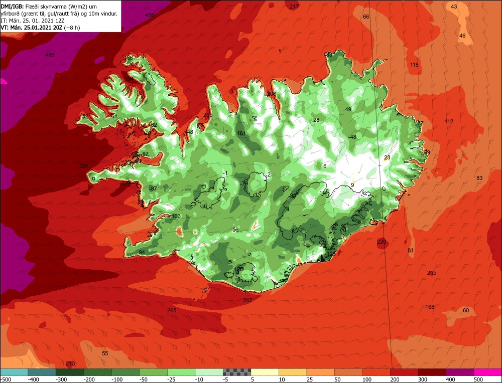This screenshot has height=383, width=502.
Task: Pick the dark red swatch between 300 and 400
Action: tap(432, 372)
